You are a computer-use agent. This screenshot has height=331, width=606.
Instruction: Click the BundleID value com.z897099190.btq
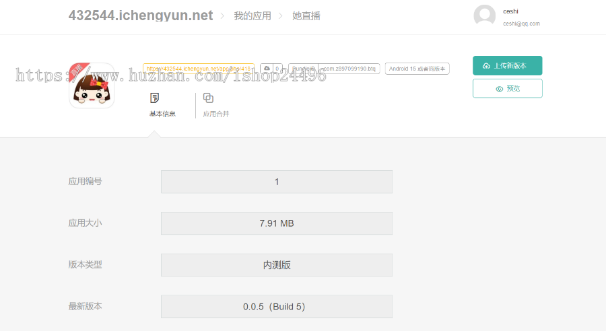[x=349, y=69]
